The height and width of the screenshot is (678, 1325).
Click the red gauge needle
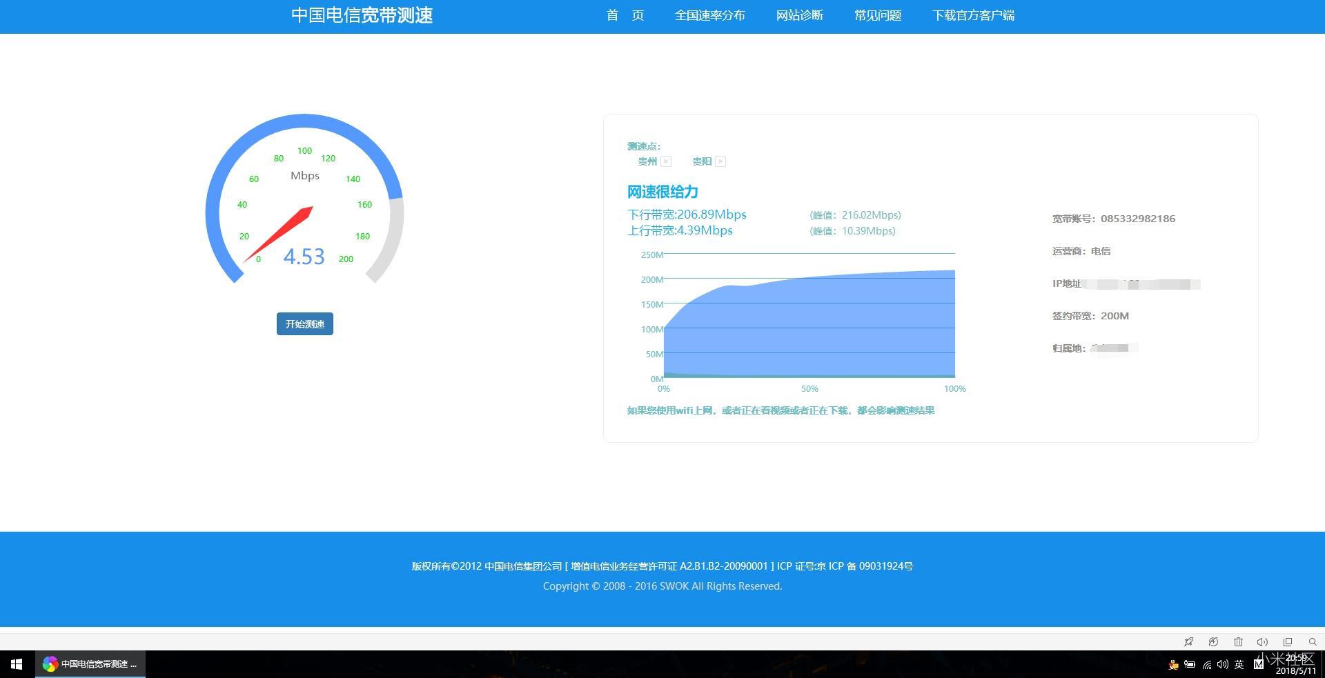tap(279, 235)
